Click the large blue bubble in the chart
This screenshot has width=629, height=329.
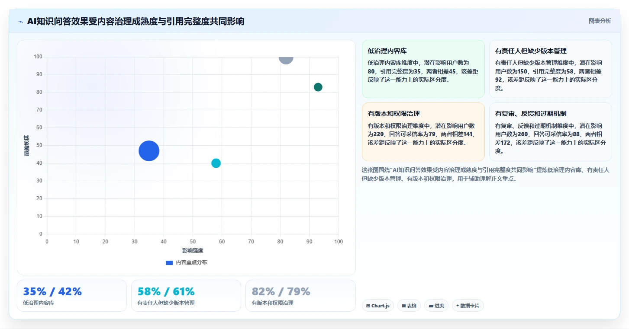149,151
